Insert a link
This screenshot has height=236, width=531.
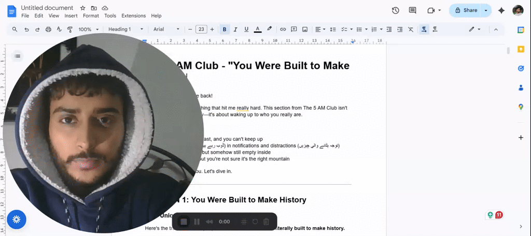283,30
